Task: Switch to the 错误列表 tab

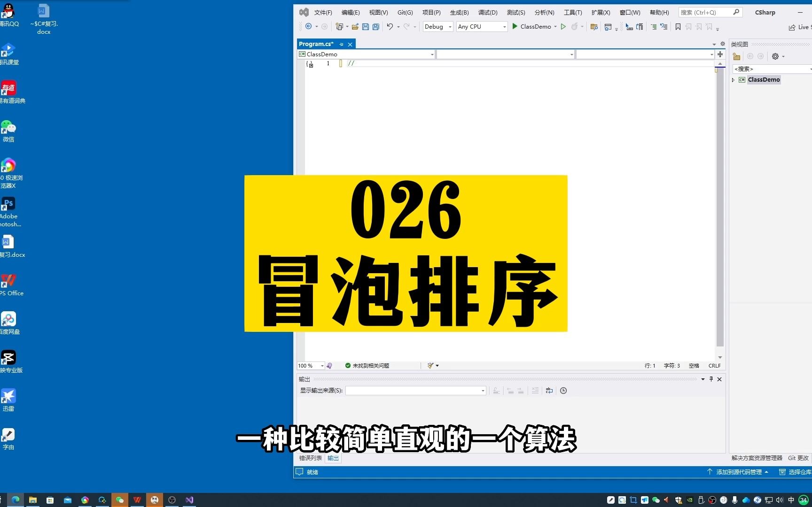Action: coord(310,458)
